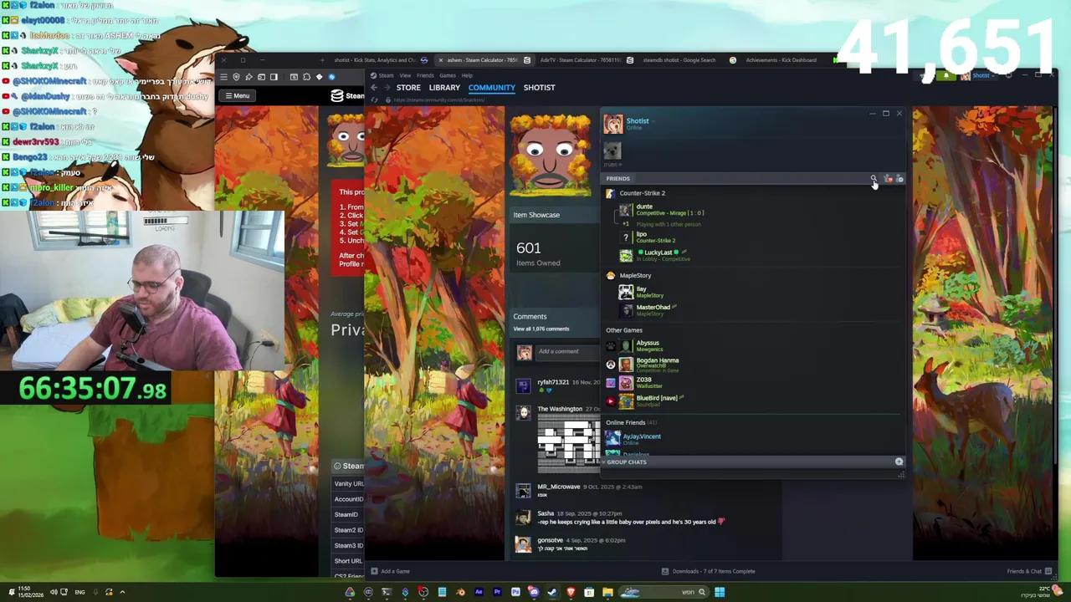Screen dimensions: 1071x602
Task: Search friends with the magnifier icon
Action: pos(874,178)
